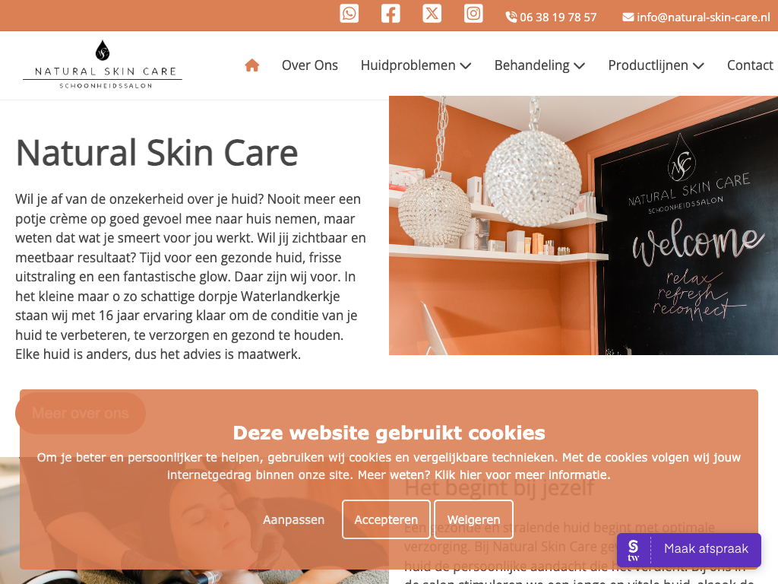Open the WhatsApp icon link
The image size is (778, 584).
pos(349,14)
